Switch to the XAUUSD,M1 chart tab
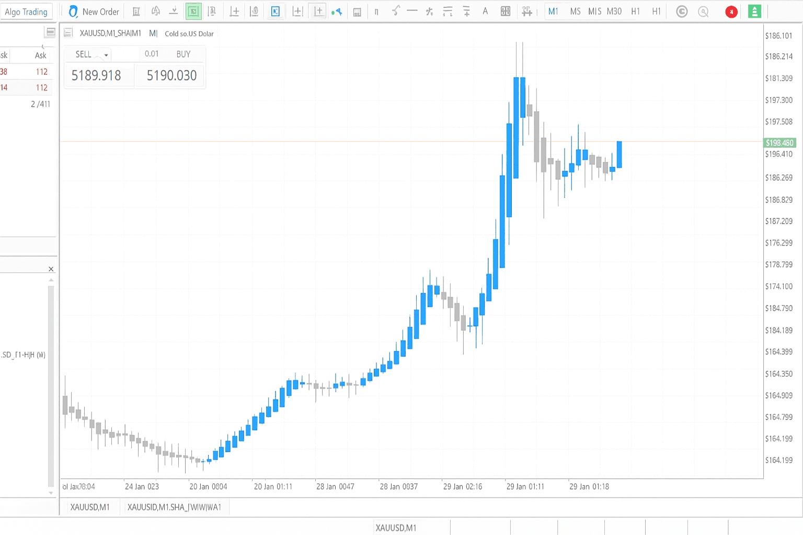Viewport: 803px width, 535px height. (90, 507)
